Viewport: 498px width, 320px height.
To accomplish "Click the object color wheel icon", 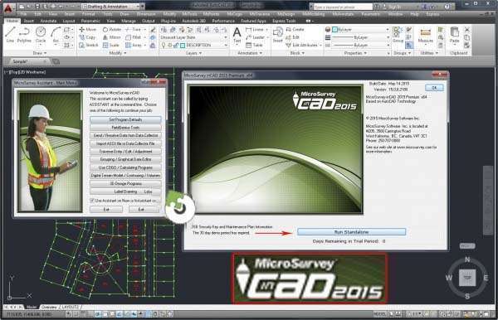I will tap(328, 30).
